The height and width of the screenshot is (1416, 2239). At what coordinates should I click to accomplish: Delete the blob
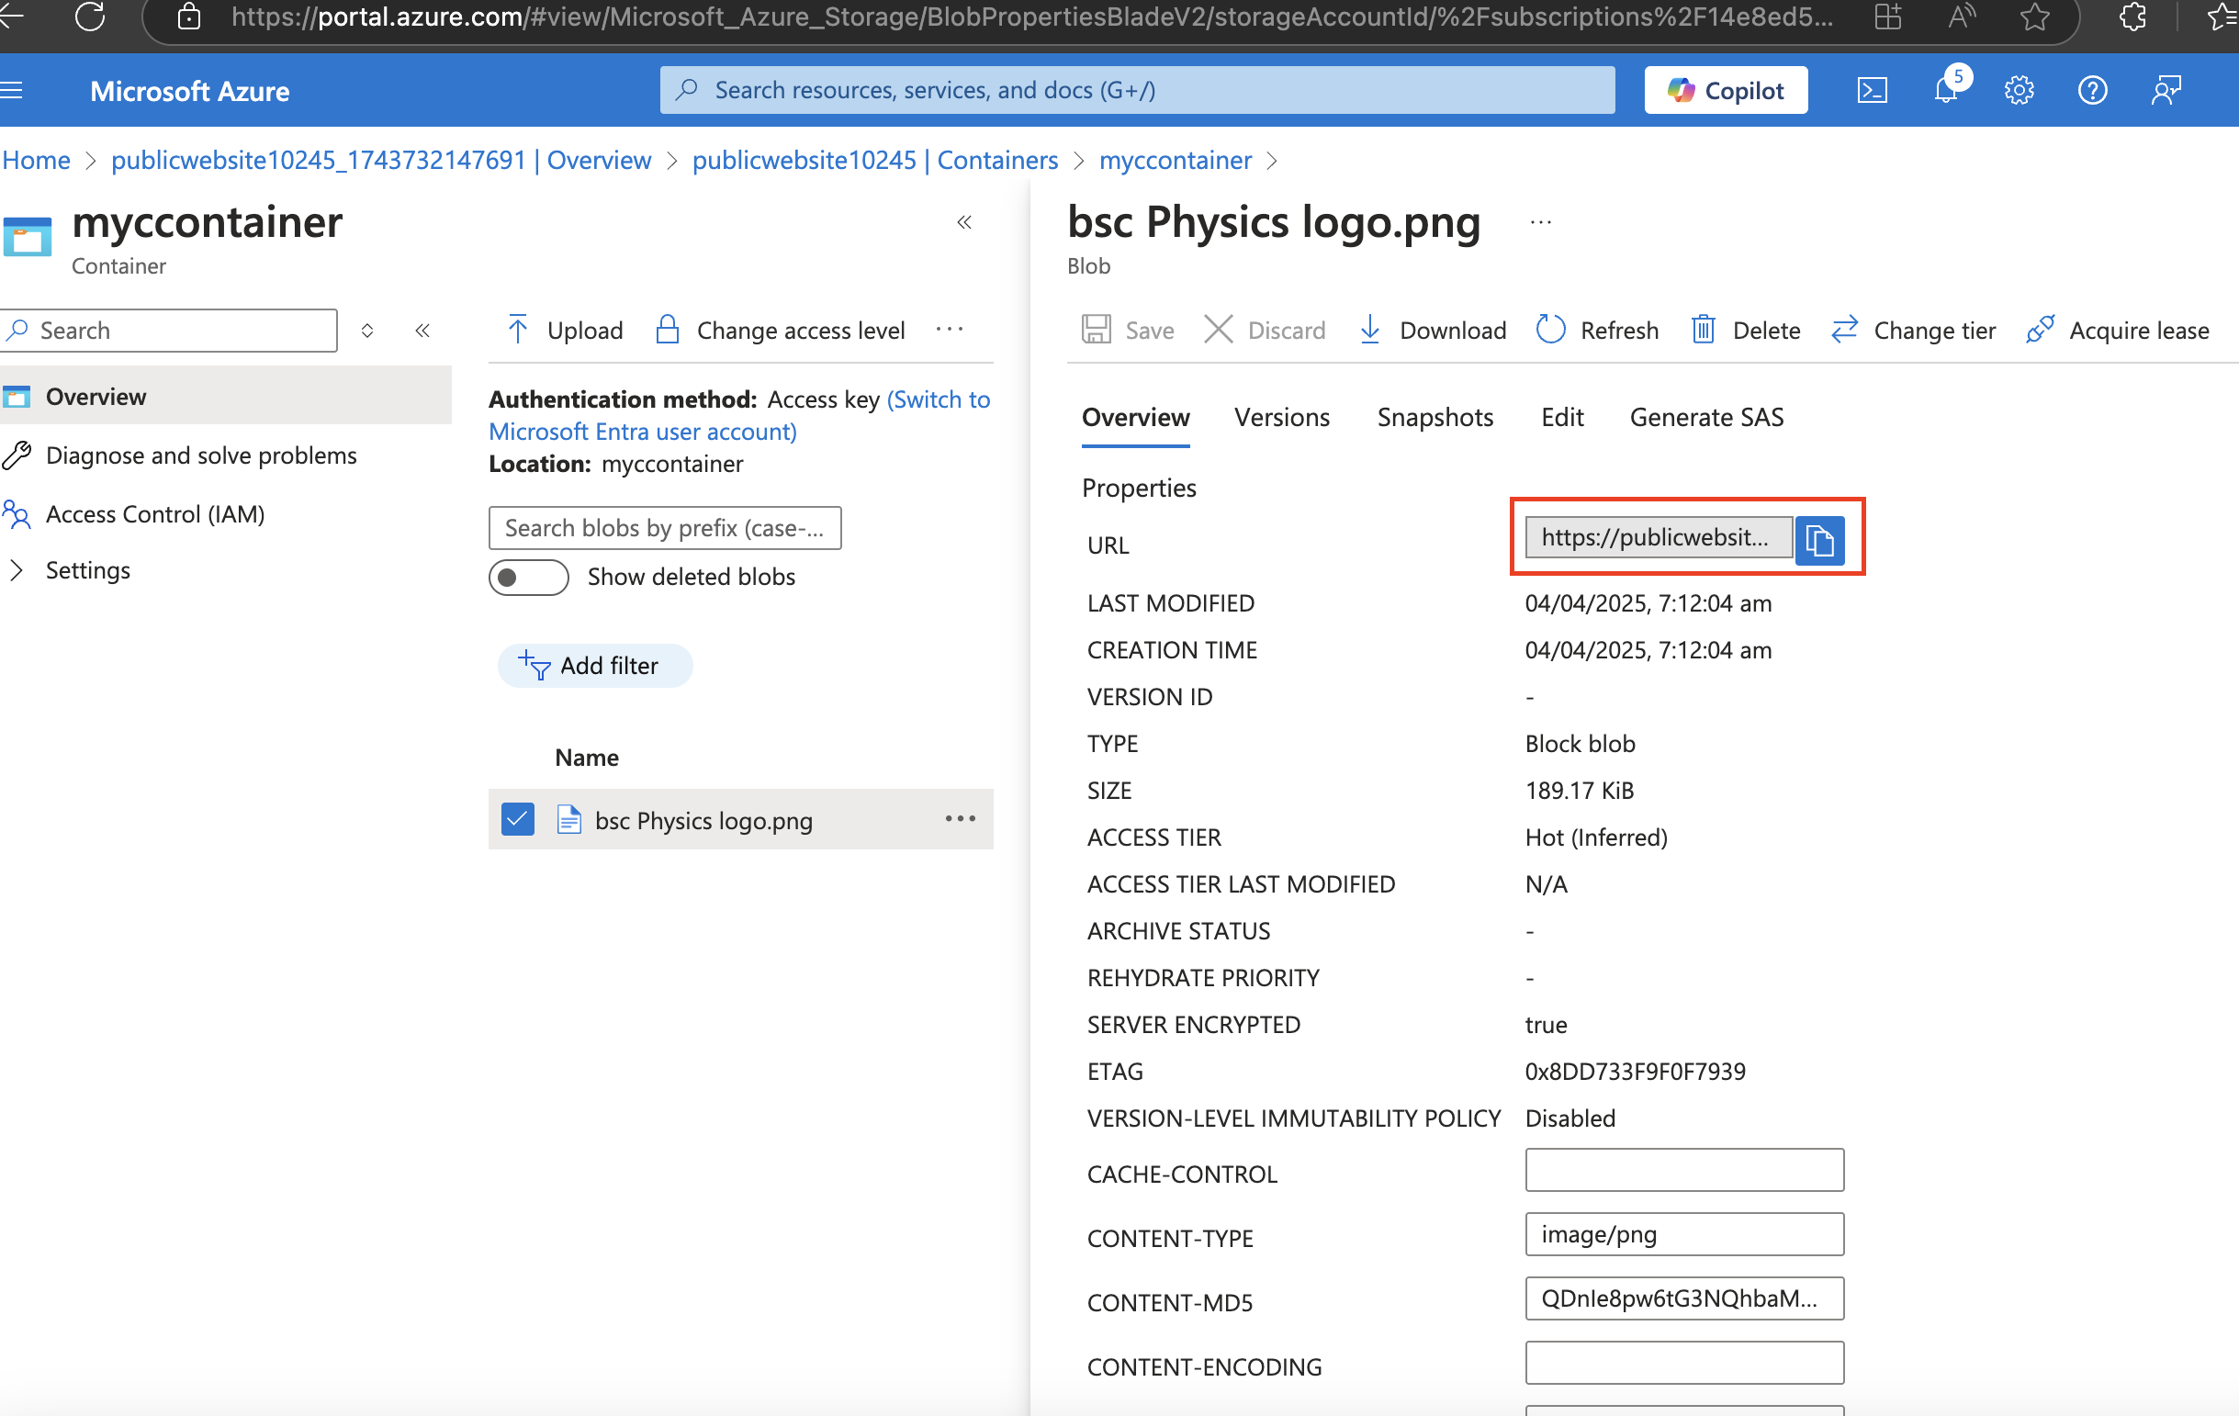click(x=1745, y=330)
